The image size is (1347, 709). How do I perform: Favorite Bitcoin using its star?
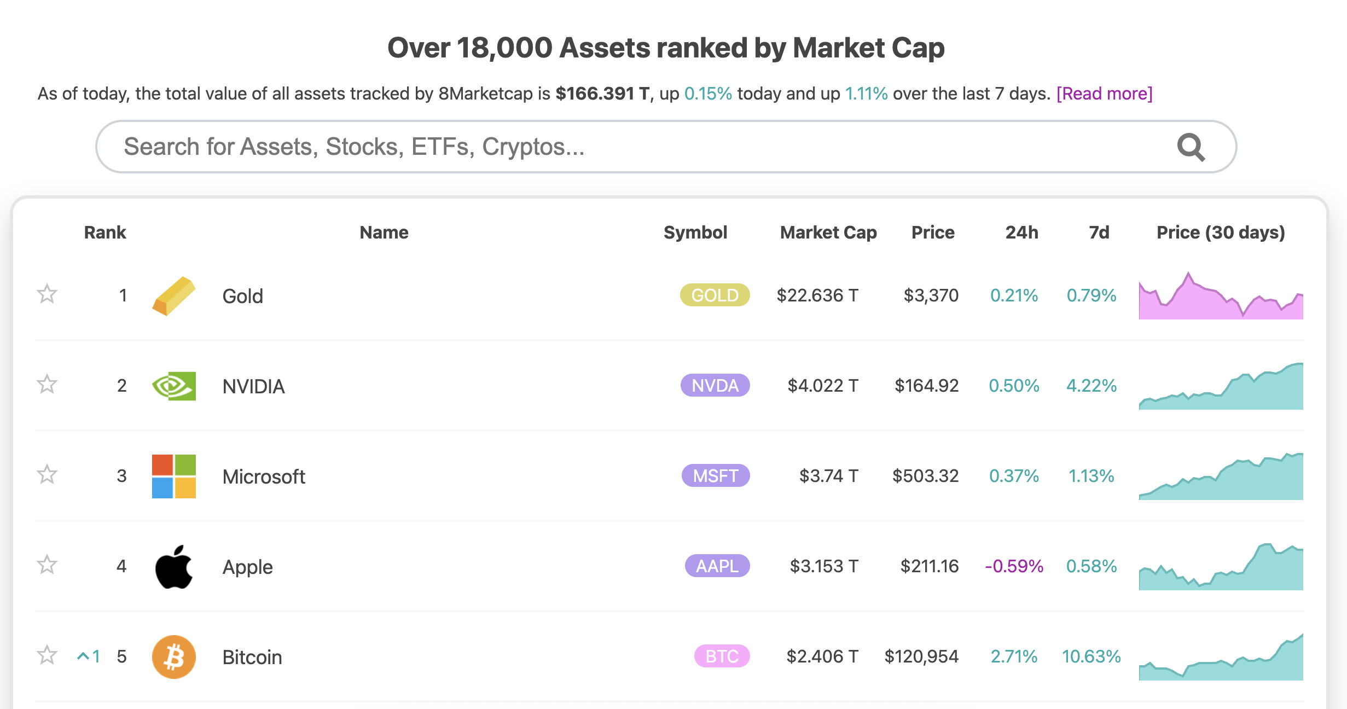coord(48,656)
